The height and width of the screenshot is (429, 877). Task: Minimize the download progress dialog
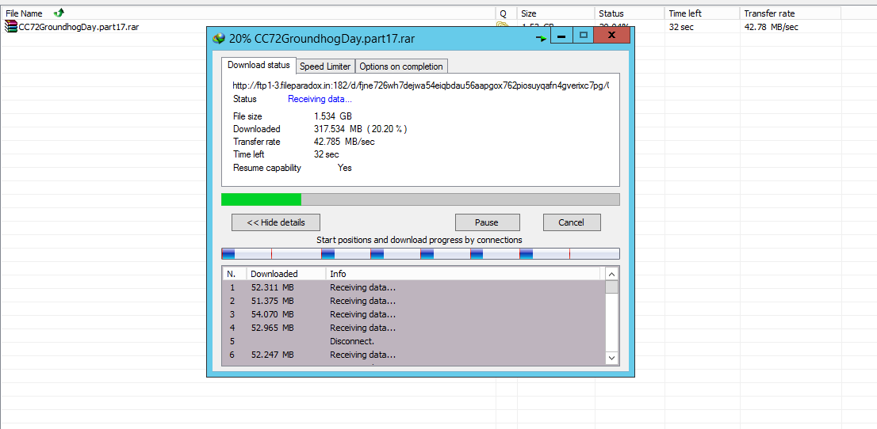click(x=561, y=35)
